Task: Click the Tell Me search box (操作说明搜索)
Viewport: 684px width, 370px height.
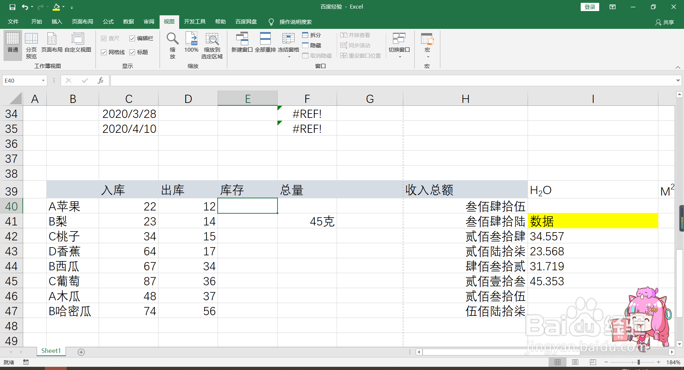Action: point(295,22)
